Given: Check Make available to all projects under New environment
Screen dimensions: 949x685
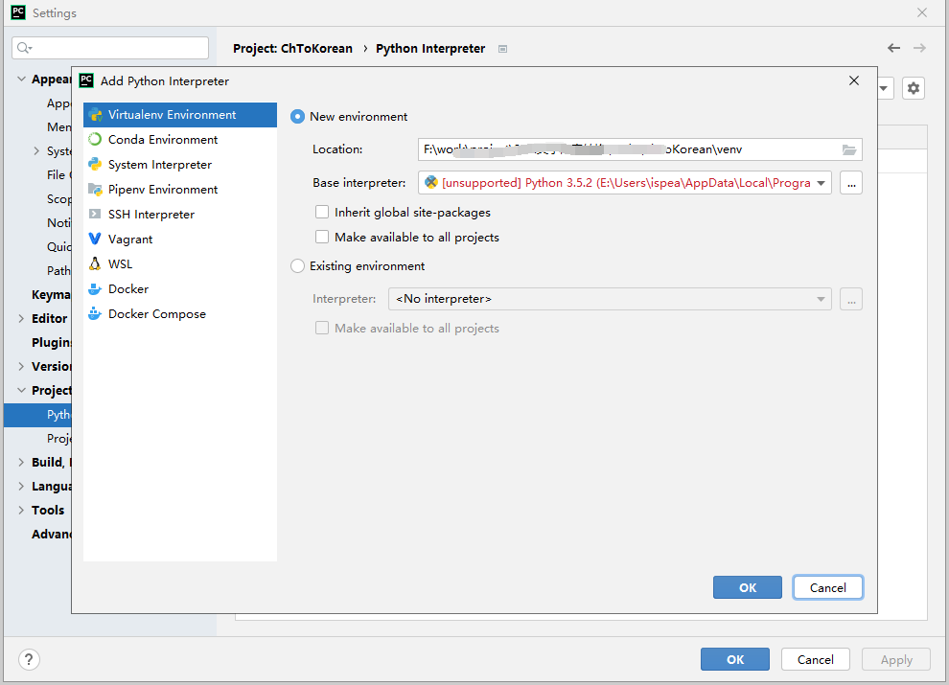Looking at the screenshot, I should pyautogui.click(x=322, y=238).
